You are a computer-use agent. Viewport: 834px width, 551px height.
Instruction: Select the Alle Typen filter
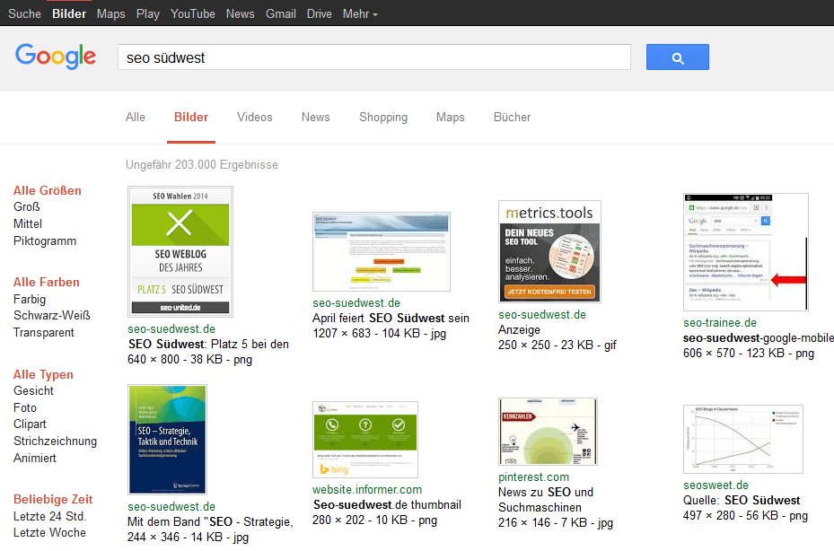coord(43,374)
